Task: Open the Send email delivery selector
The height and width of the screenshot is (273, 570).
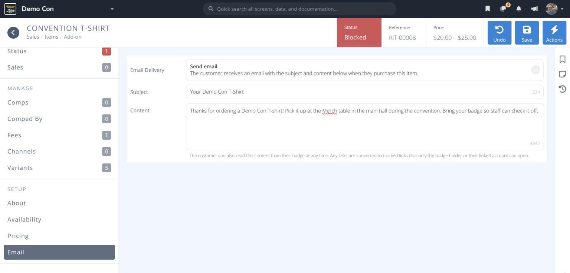Action: [x=365, y=70]
